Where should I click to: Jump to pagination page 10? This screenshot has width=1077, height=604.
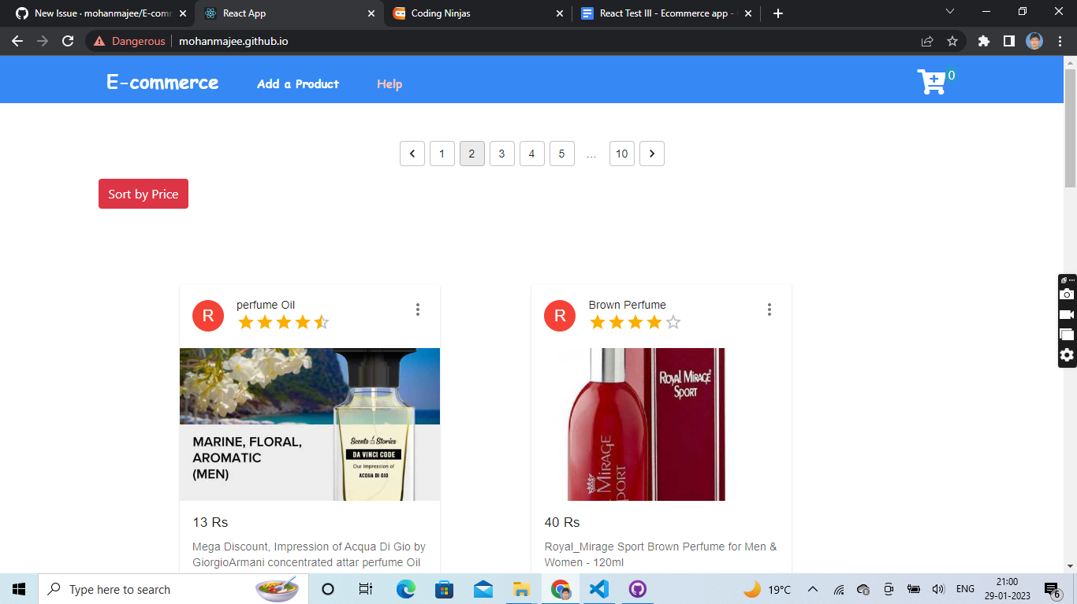pyautogui.click(x=622, y=154)
